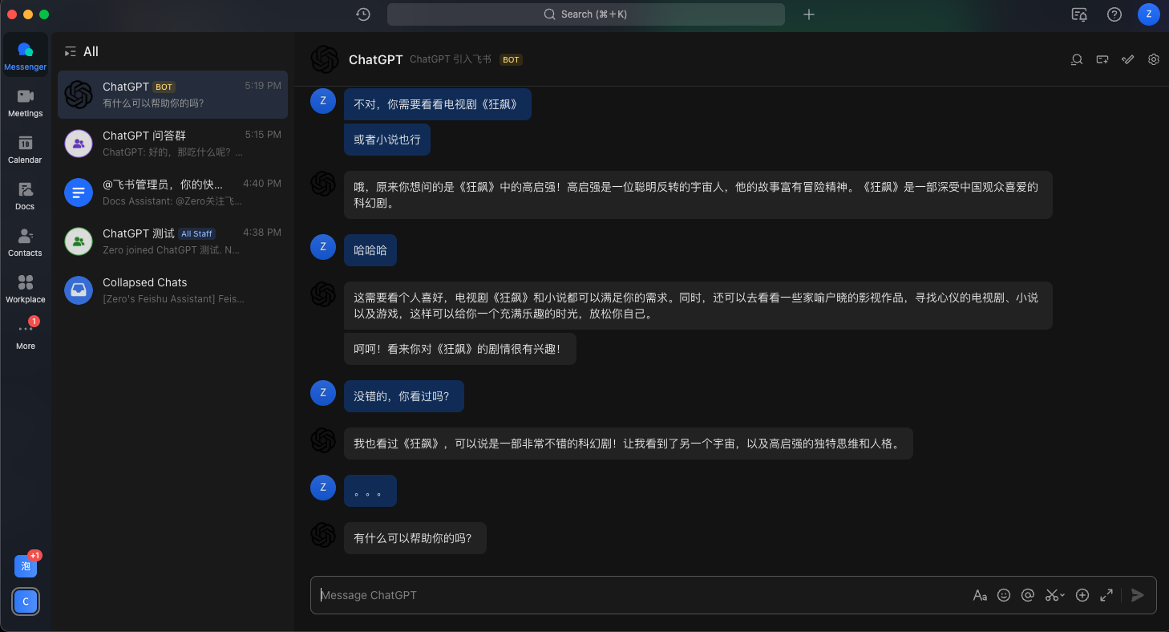This screenshot has width=1169, height=632.
Task: Click the All filter label
Action: click(x=91, y=51)
